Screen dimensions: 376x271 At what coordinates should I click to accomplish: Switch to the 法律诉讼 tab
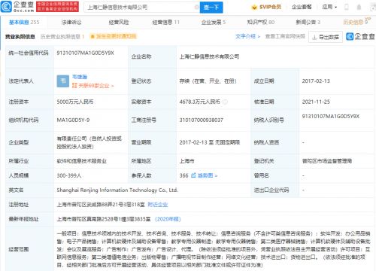tap(71, 23)
